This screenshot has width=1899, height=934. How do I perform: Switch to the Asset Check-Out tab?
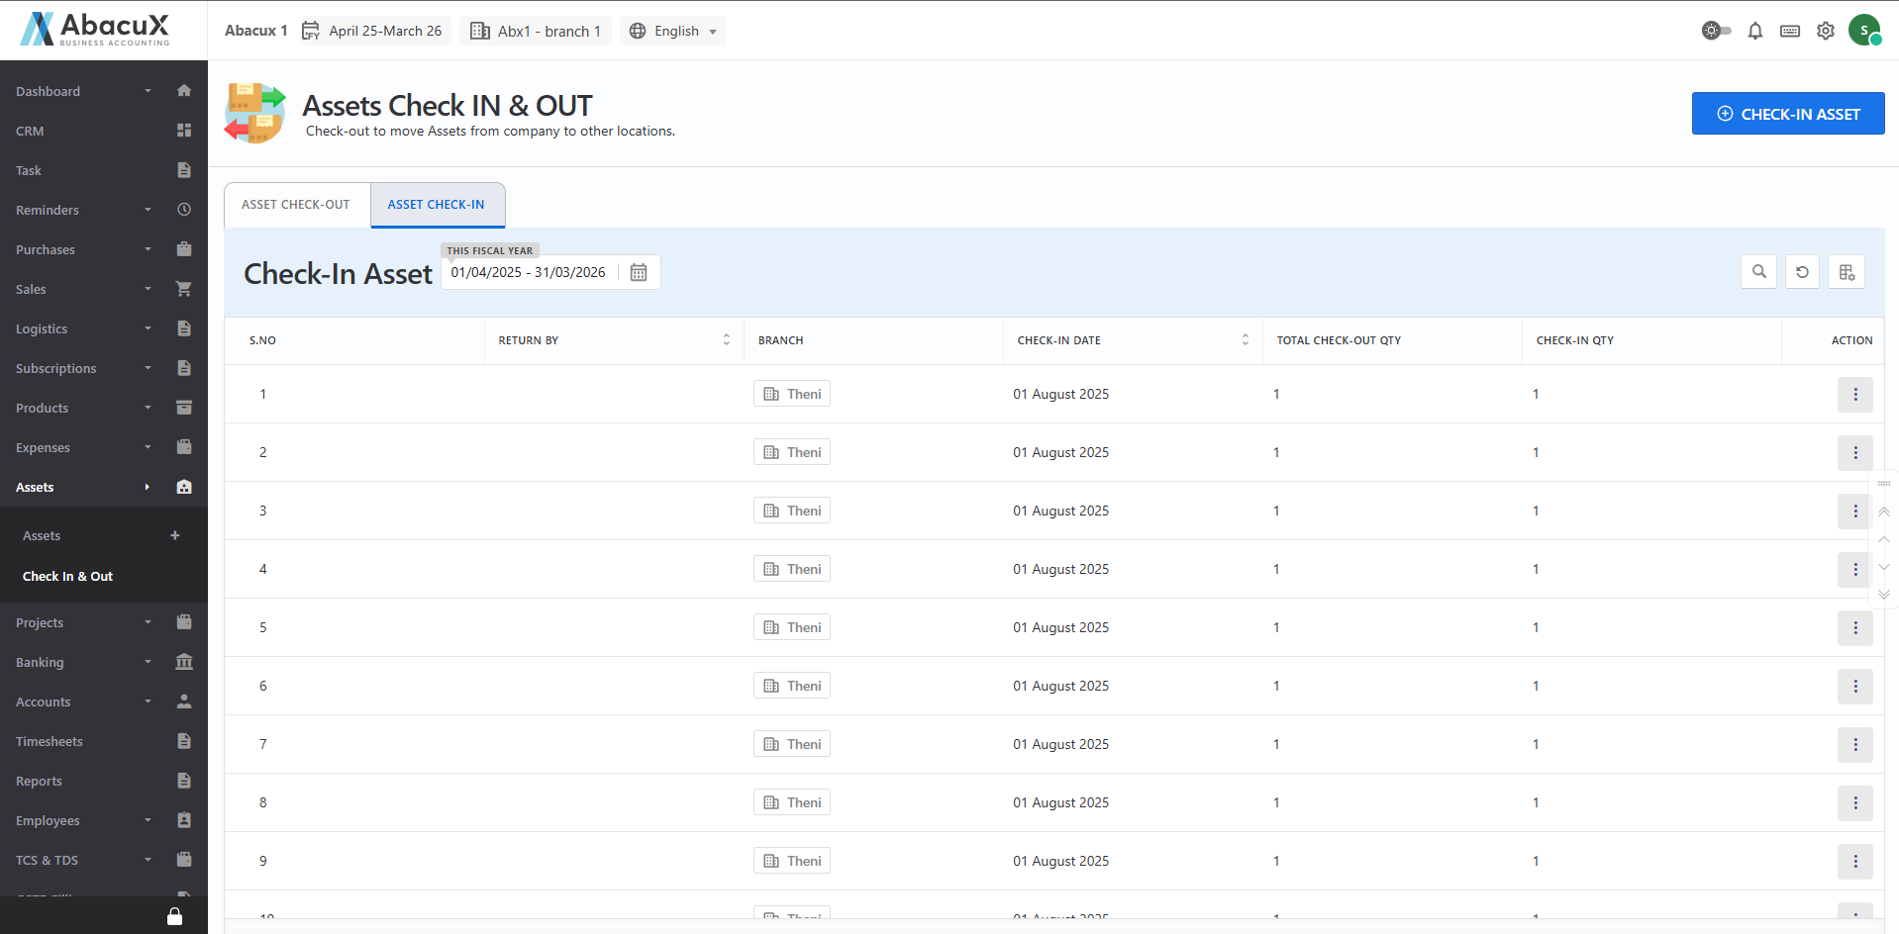pyautogui.click(x=296, y=205)
